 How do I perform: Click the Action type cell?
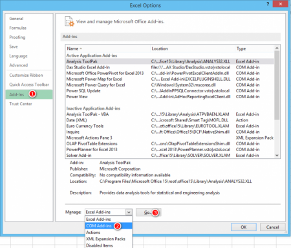click(242, 120)
